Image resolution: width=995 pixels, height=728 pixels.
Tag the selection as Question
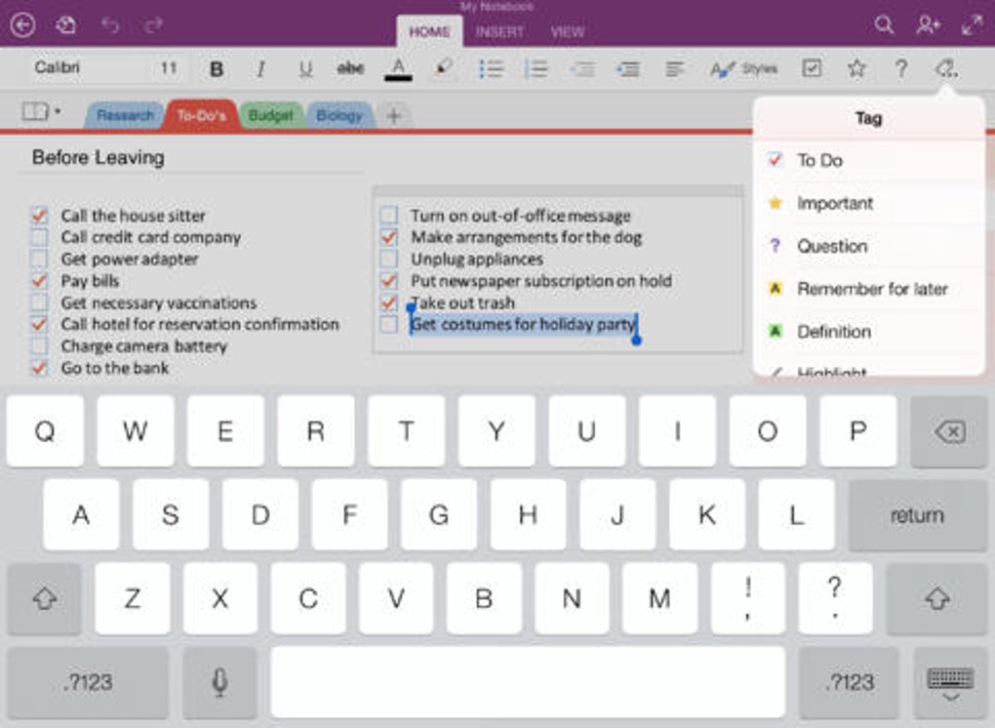pos(831,246)
